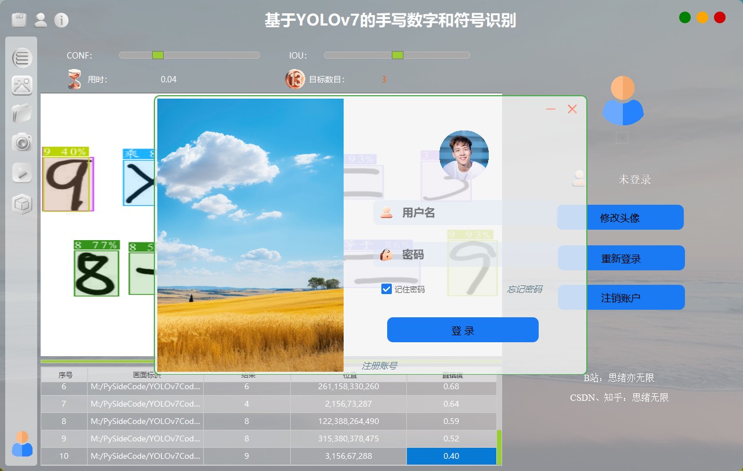The height and width of the screenshot is (471, 743).
Task: Select the folder detection sidebar icon
Action: pyautogui.click(x=22, y=113)
